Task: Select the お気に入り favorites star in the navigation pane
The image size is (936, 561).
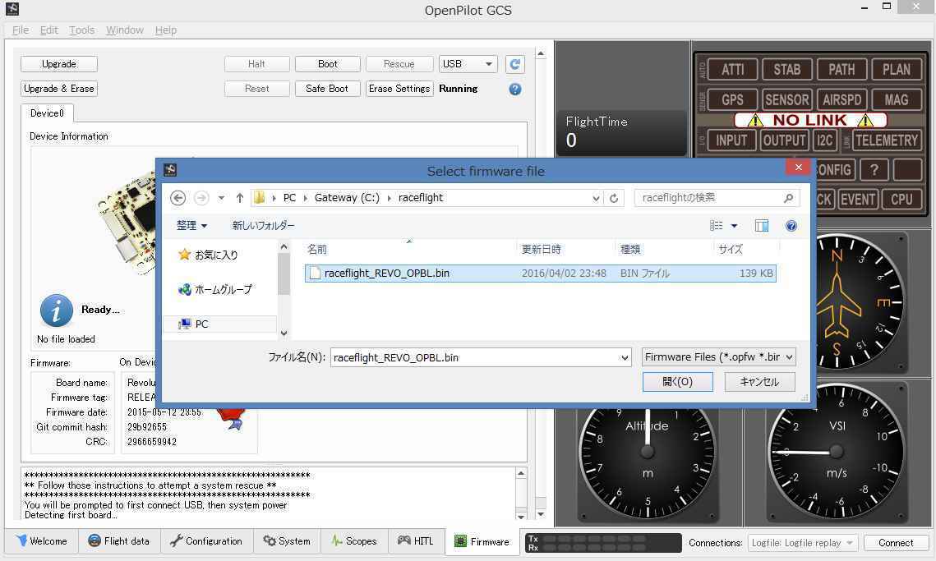Action: pyautogui.click(x=185, y=255)
